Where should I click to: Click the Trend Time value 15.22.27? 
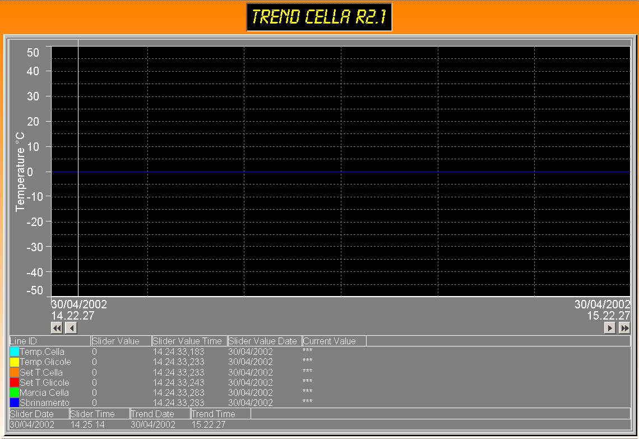click(209, 424)
